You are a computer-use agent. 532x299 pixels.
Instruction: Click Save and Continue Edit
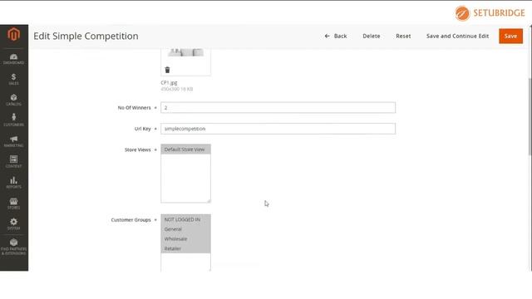457,36
